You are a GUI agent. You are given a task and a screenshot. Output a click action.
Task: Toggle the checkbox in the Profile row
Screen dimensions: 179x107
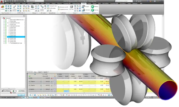(55, 78)
